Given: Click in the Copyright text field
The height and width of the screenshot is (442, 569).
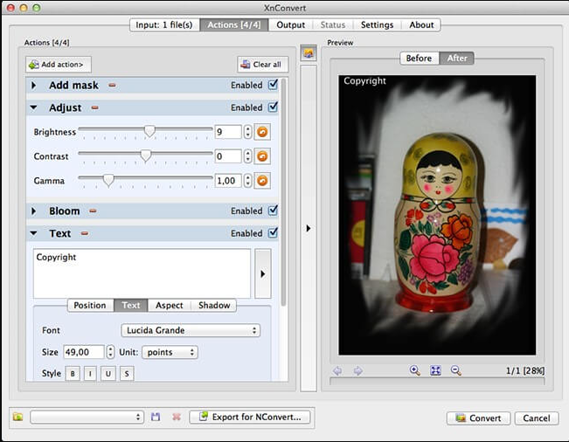Looking at the screenshot, I should tap(142, 273).
